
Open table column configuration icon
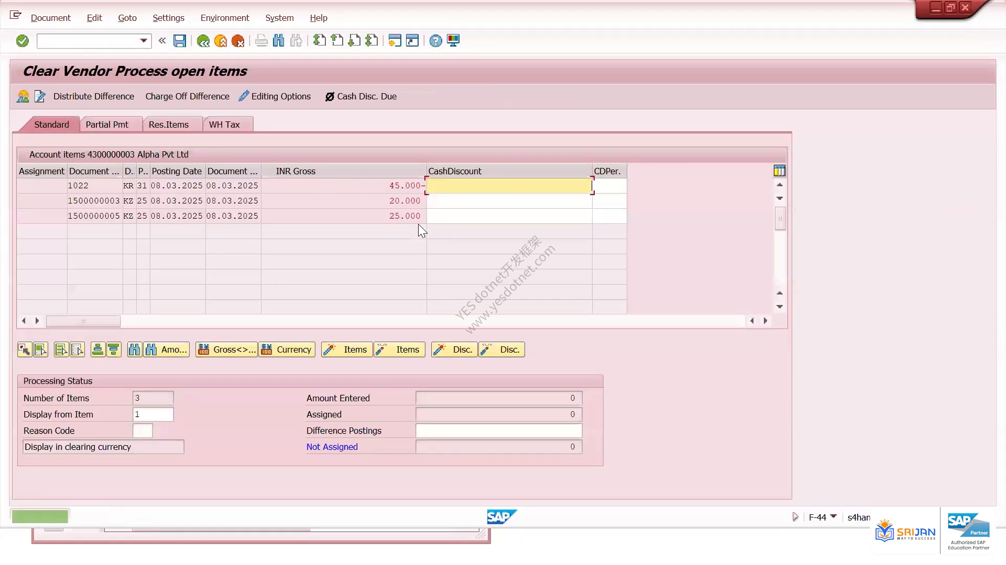779,171
